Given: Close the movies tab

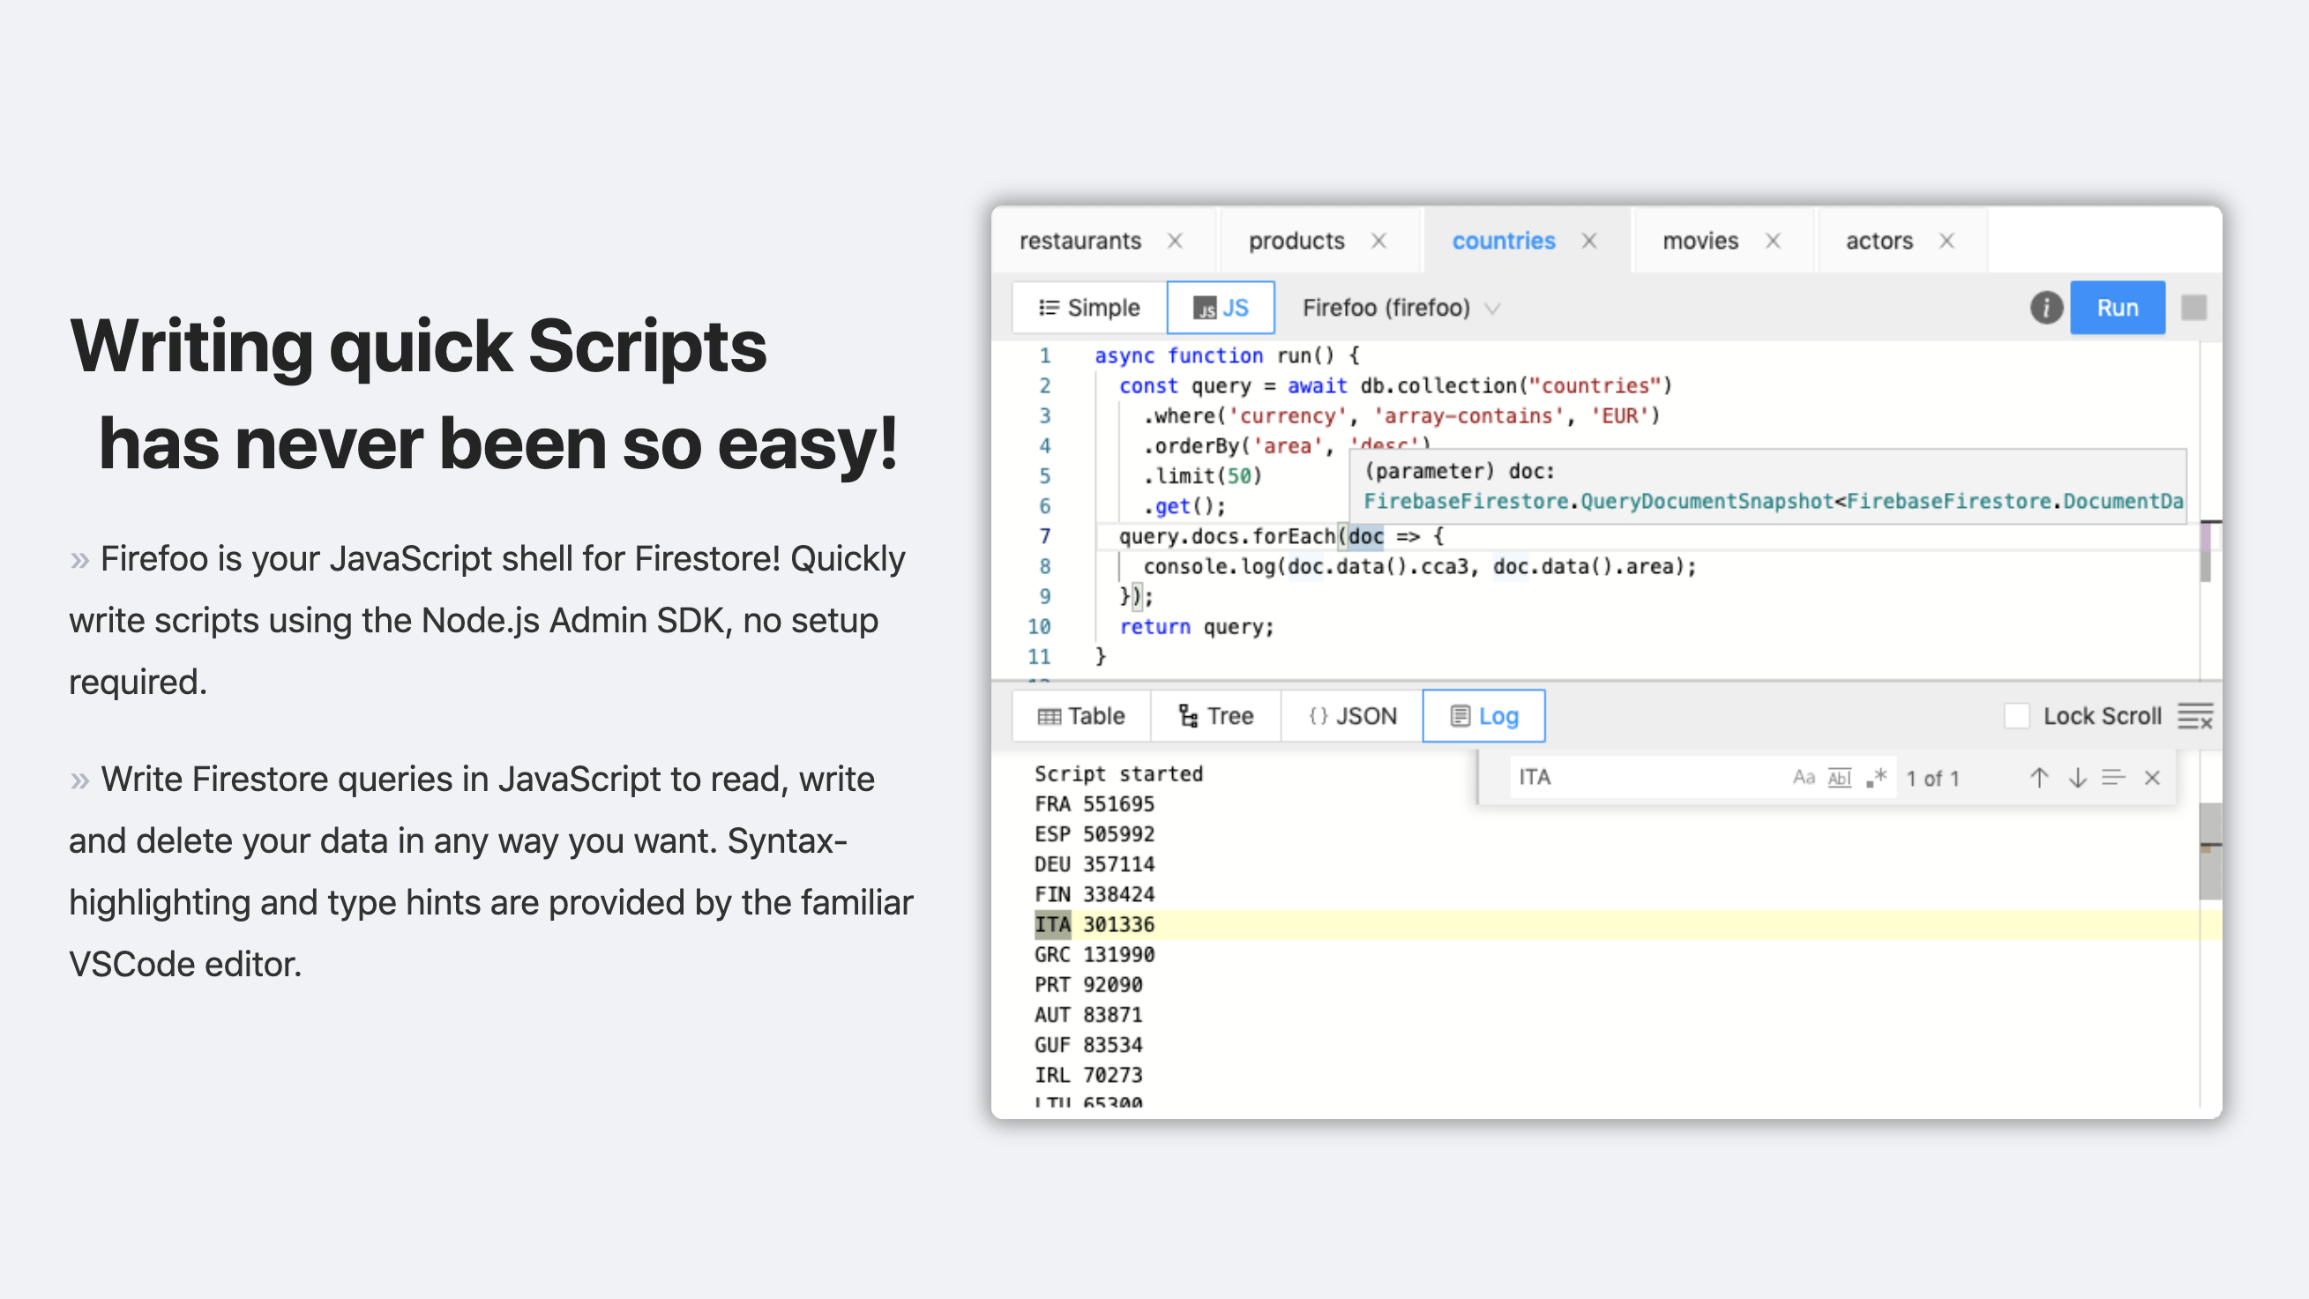Looking at the screenshot, I should (x=1772, y=240).
